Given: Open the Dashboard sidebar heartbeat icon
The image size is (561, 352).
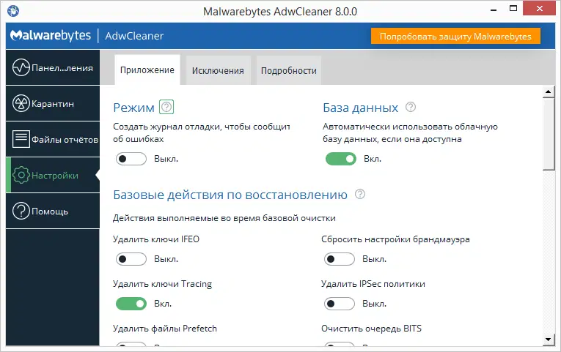Looking at the screenshot, I should pyautogui.click(x=21, y=67).
